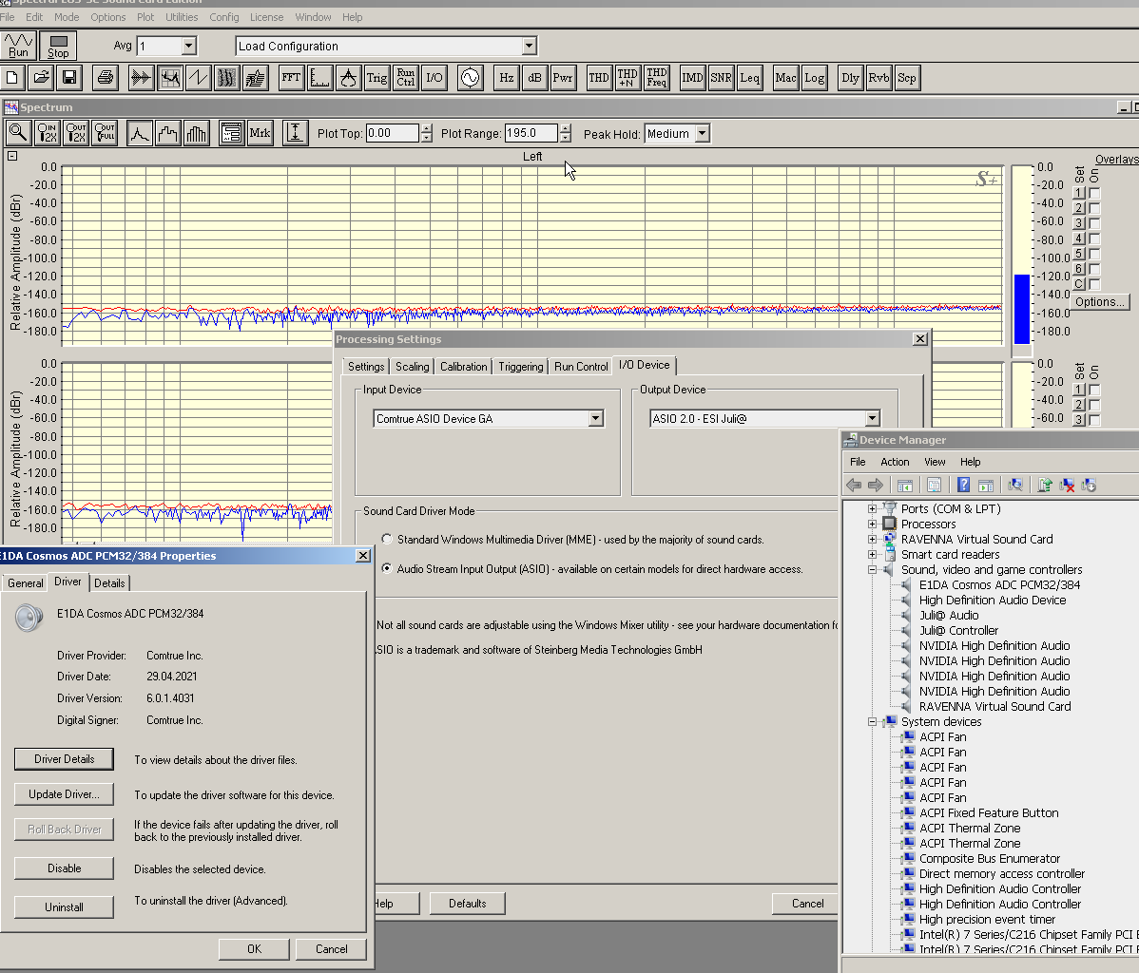1139x973 pixels.
Task: Open scaling settings via the ruler icon
Action: click(319, 78)
